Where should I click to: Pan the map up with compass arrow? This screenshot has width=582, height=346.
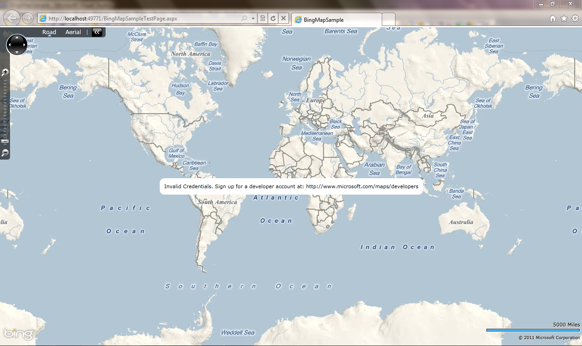(17, 38)
